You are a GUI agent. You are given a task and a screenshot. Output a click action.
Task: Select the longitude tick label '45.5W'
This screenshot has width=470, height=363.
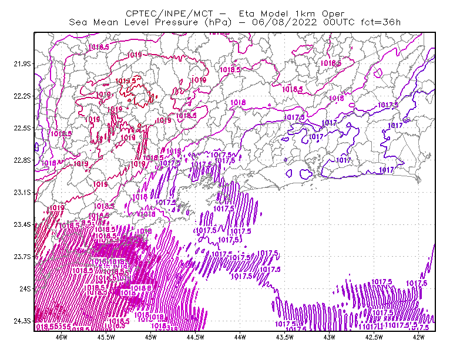(x=106, y=337)
